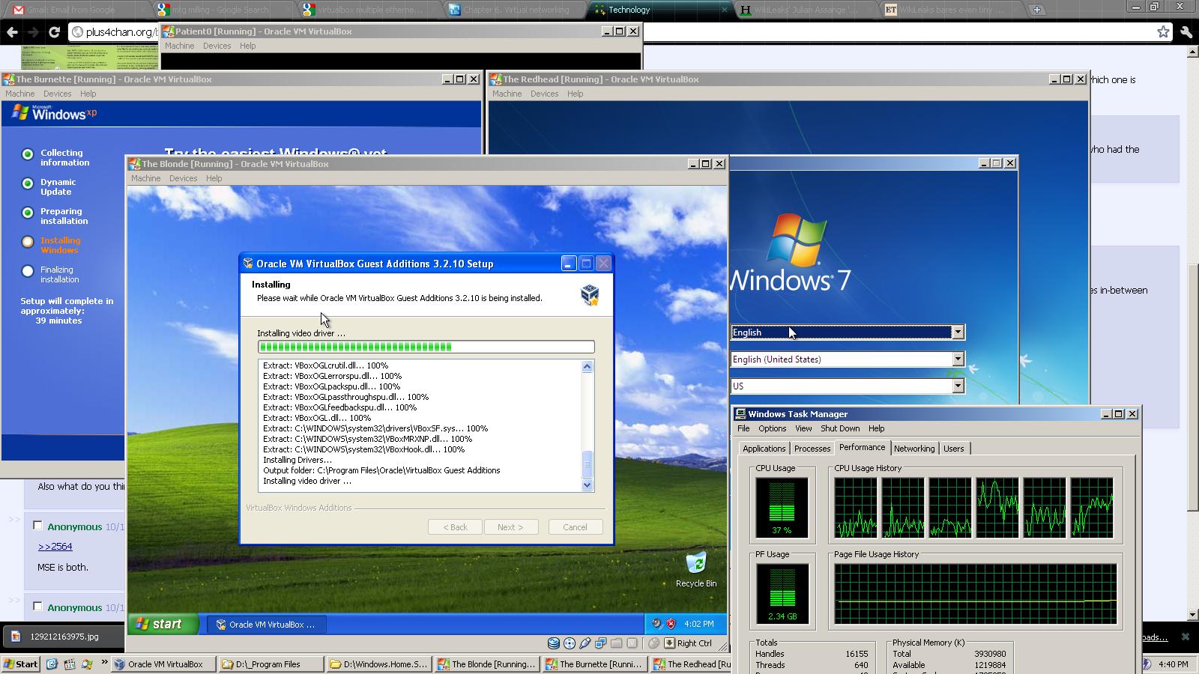
Task: Open the Recycle Bin in the XP guest
Action: 695,564
